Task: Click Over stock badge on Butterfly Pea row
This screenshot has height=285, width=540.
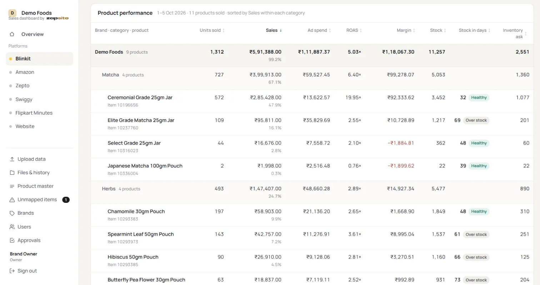Action: pyautogui.click(x=476, y=280)
